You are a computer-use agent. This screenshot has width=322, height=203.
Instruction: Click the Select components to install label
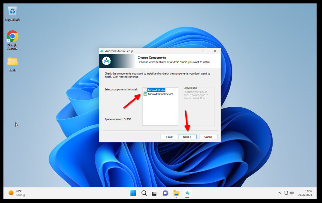[x=121, y=89]
